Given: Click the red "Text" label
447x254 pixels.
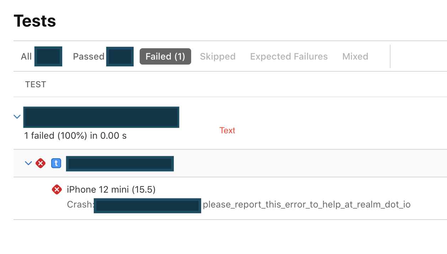Looking at the screenshot, I should (227, 131).
